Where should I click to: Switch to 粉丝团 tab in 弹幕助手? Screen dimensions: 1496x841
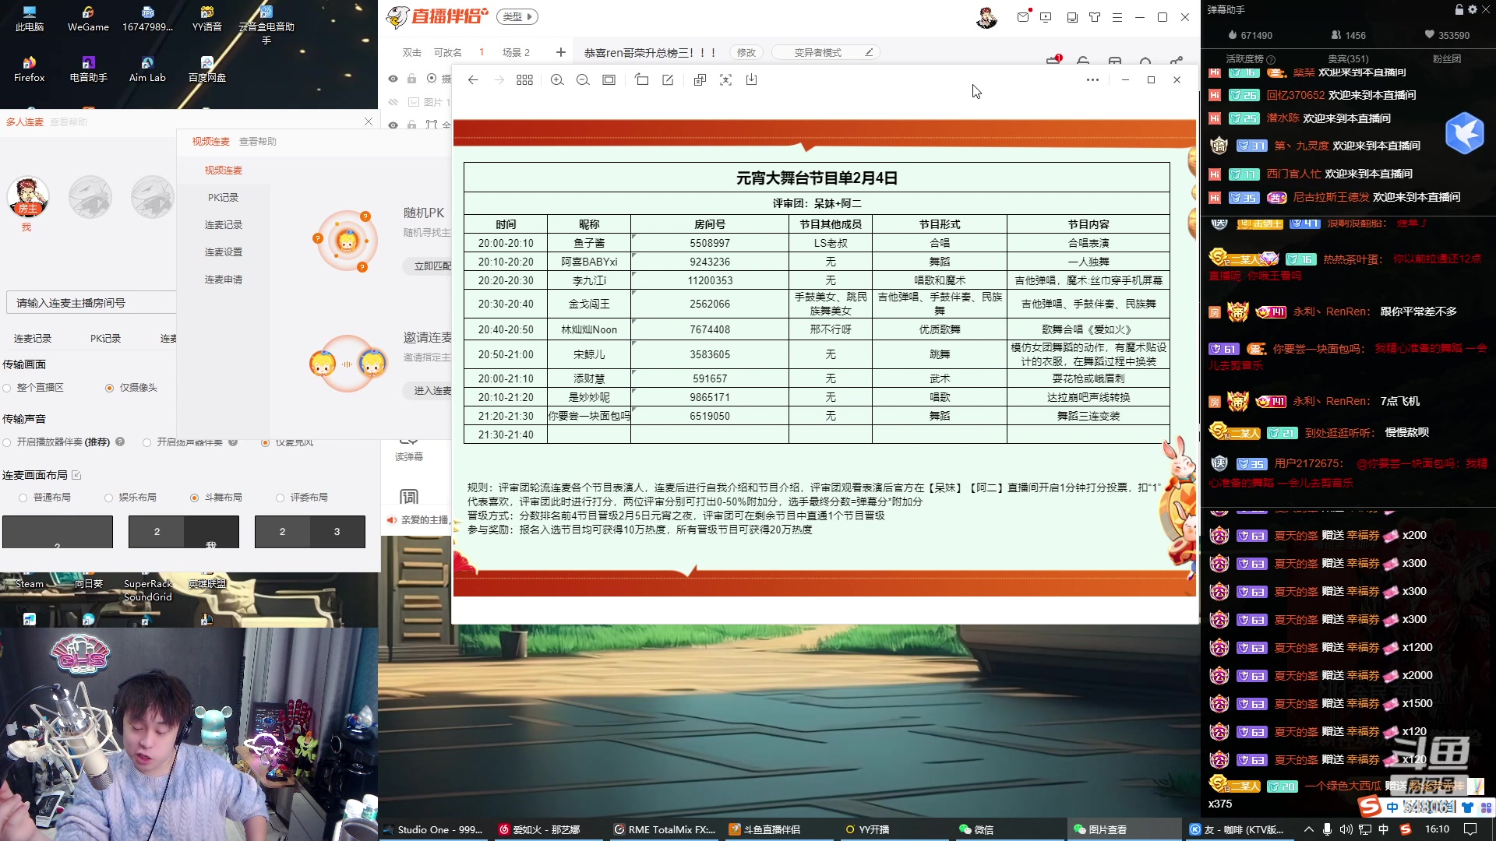(1447, 59)
